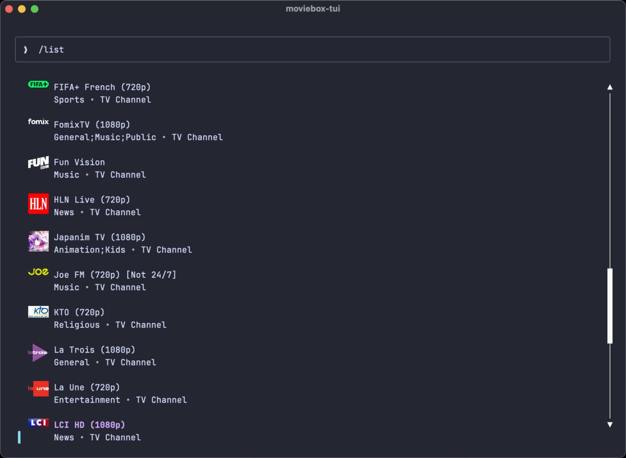Click the LCI channel logo
This screenshot has height=458, width=626.
click(x=38, y=422)
